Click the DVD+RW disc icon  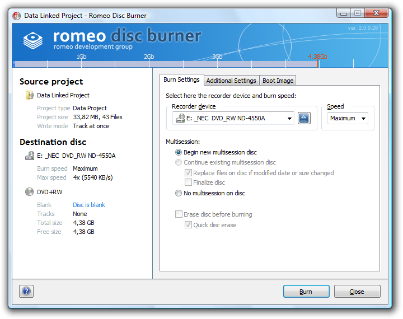click(x=29, y=192)
